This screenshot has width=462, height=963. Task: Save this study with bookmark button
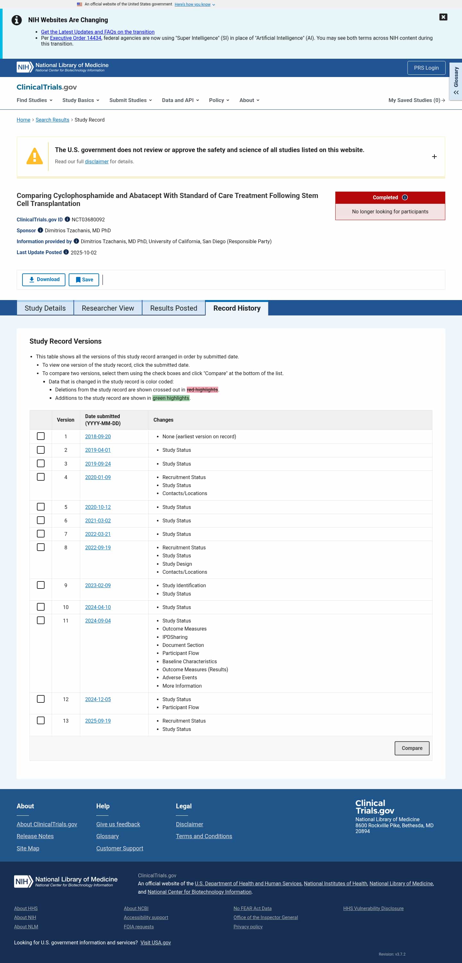click(84, 279)
